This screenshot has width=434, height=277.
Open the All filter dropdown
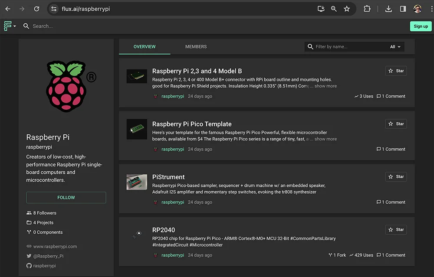tap(395, 46)
